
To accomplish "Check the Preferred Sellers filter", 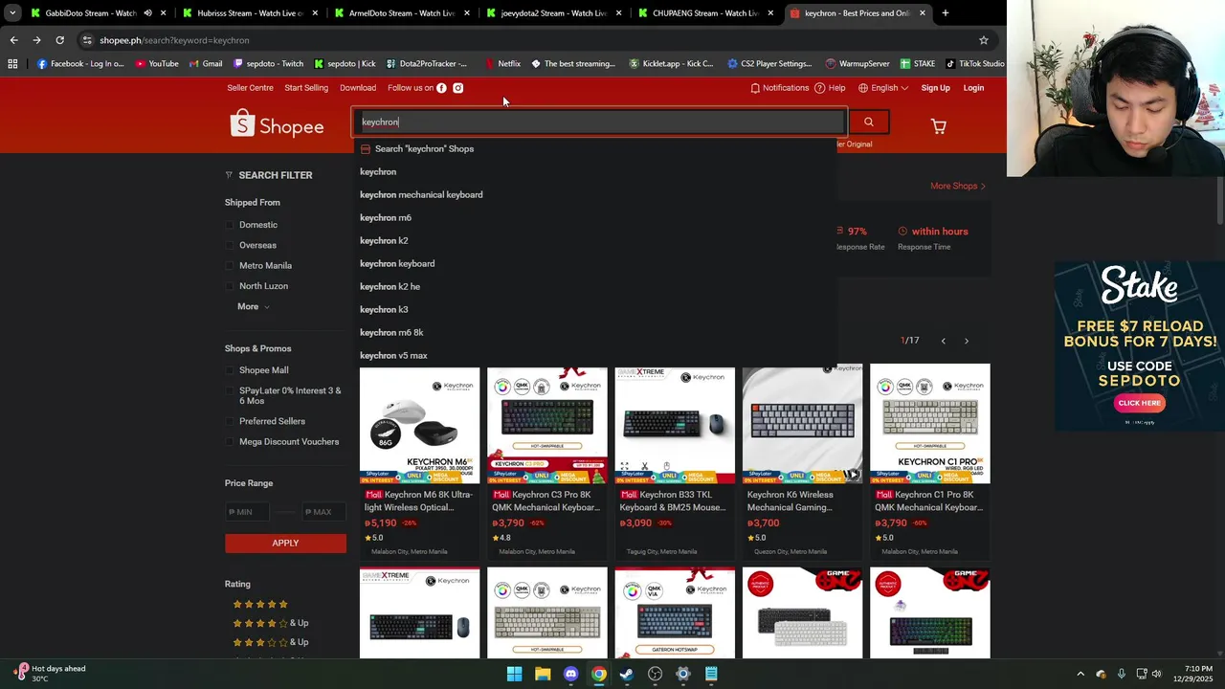I will click(x=230, y=421).
